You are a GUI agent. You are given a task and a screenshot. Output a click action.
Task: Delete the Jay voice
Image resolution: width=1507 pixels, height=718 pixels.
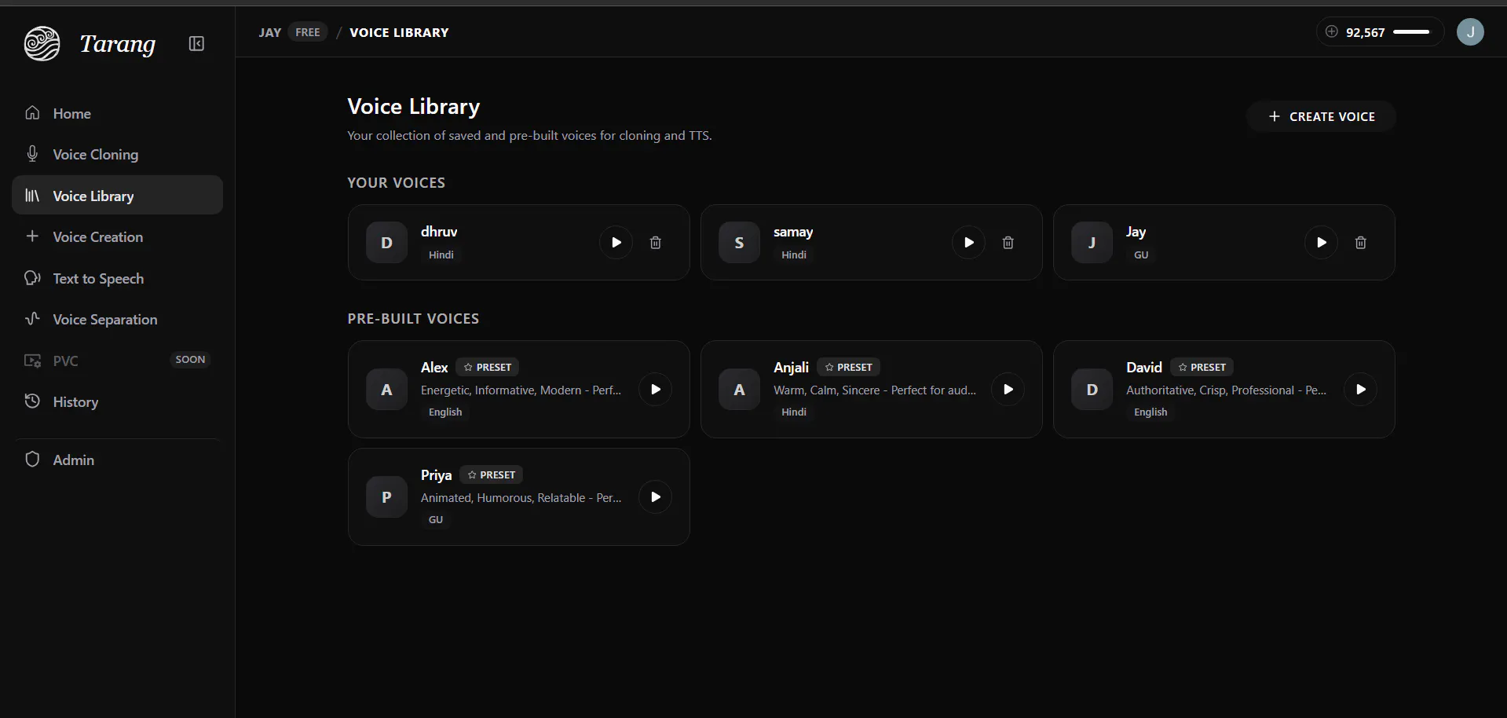pyautogui.click(x=1361, y=243)
